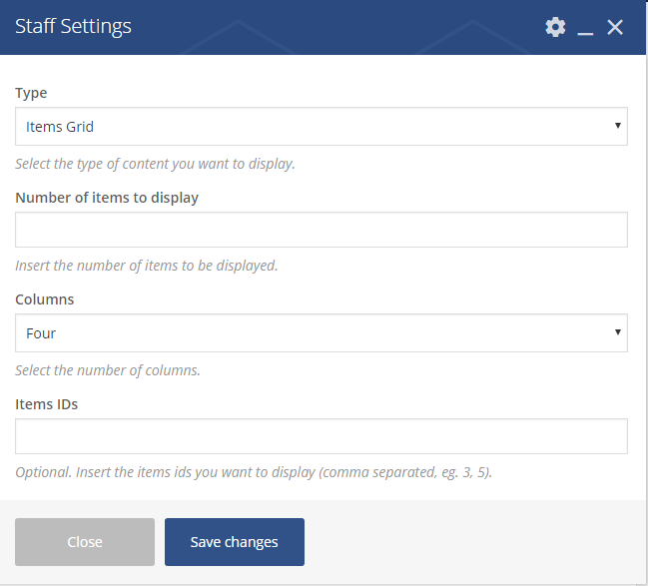Click the Items IDs field label

click(46, 404)
